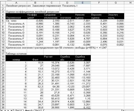Select column B header
The width and height of the screenshot is (134, 111).
35,3
